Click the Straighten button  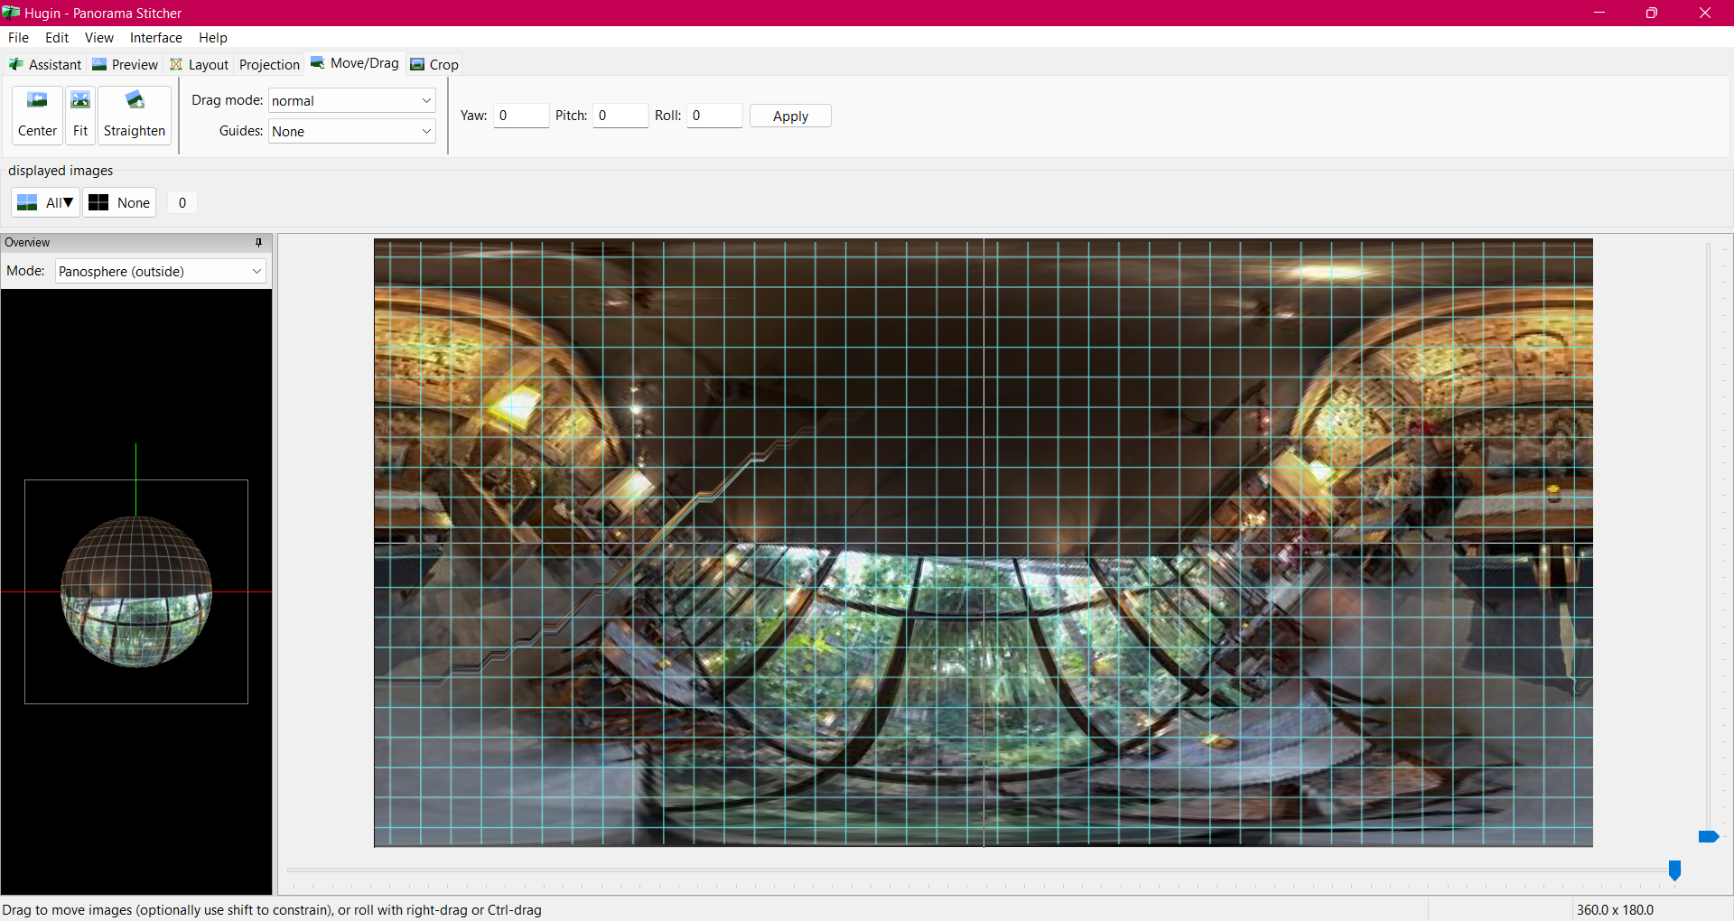(x=134, y=115)
